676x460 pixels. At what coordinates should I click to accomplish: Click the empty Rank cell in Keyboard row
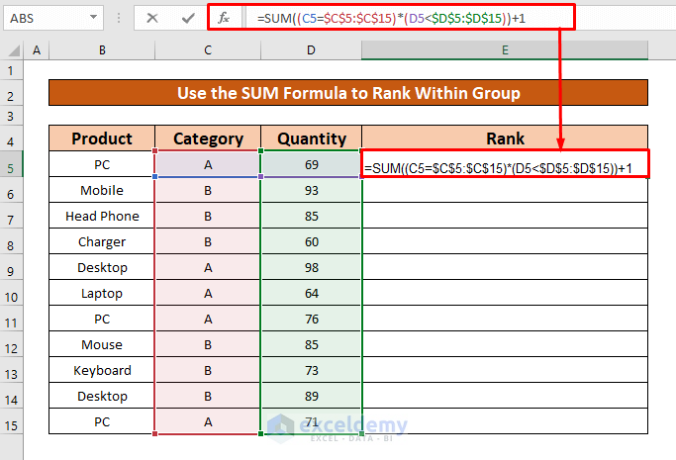coord(505,370)
